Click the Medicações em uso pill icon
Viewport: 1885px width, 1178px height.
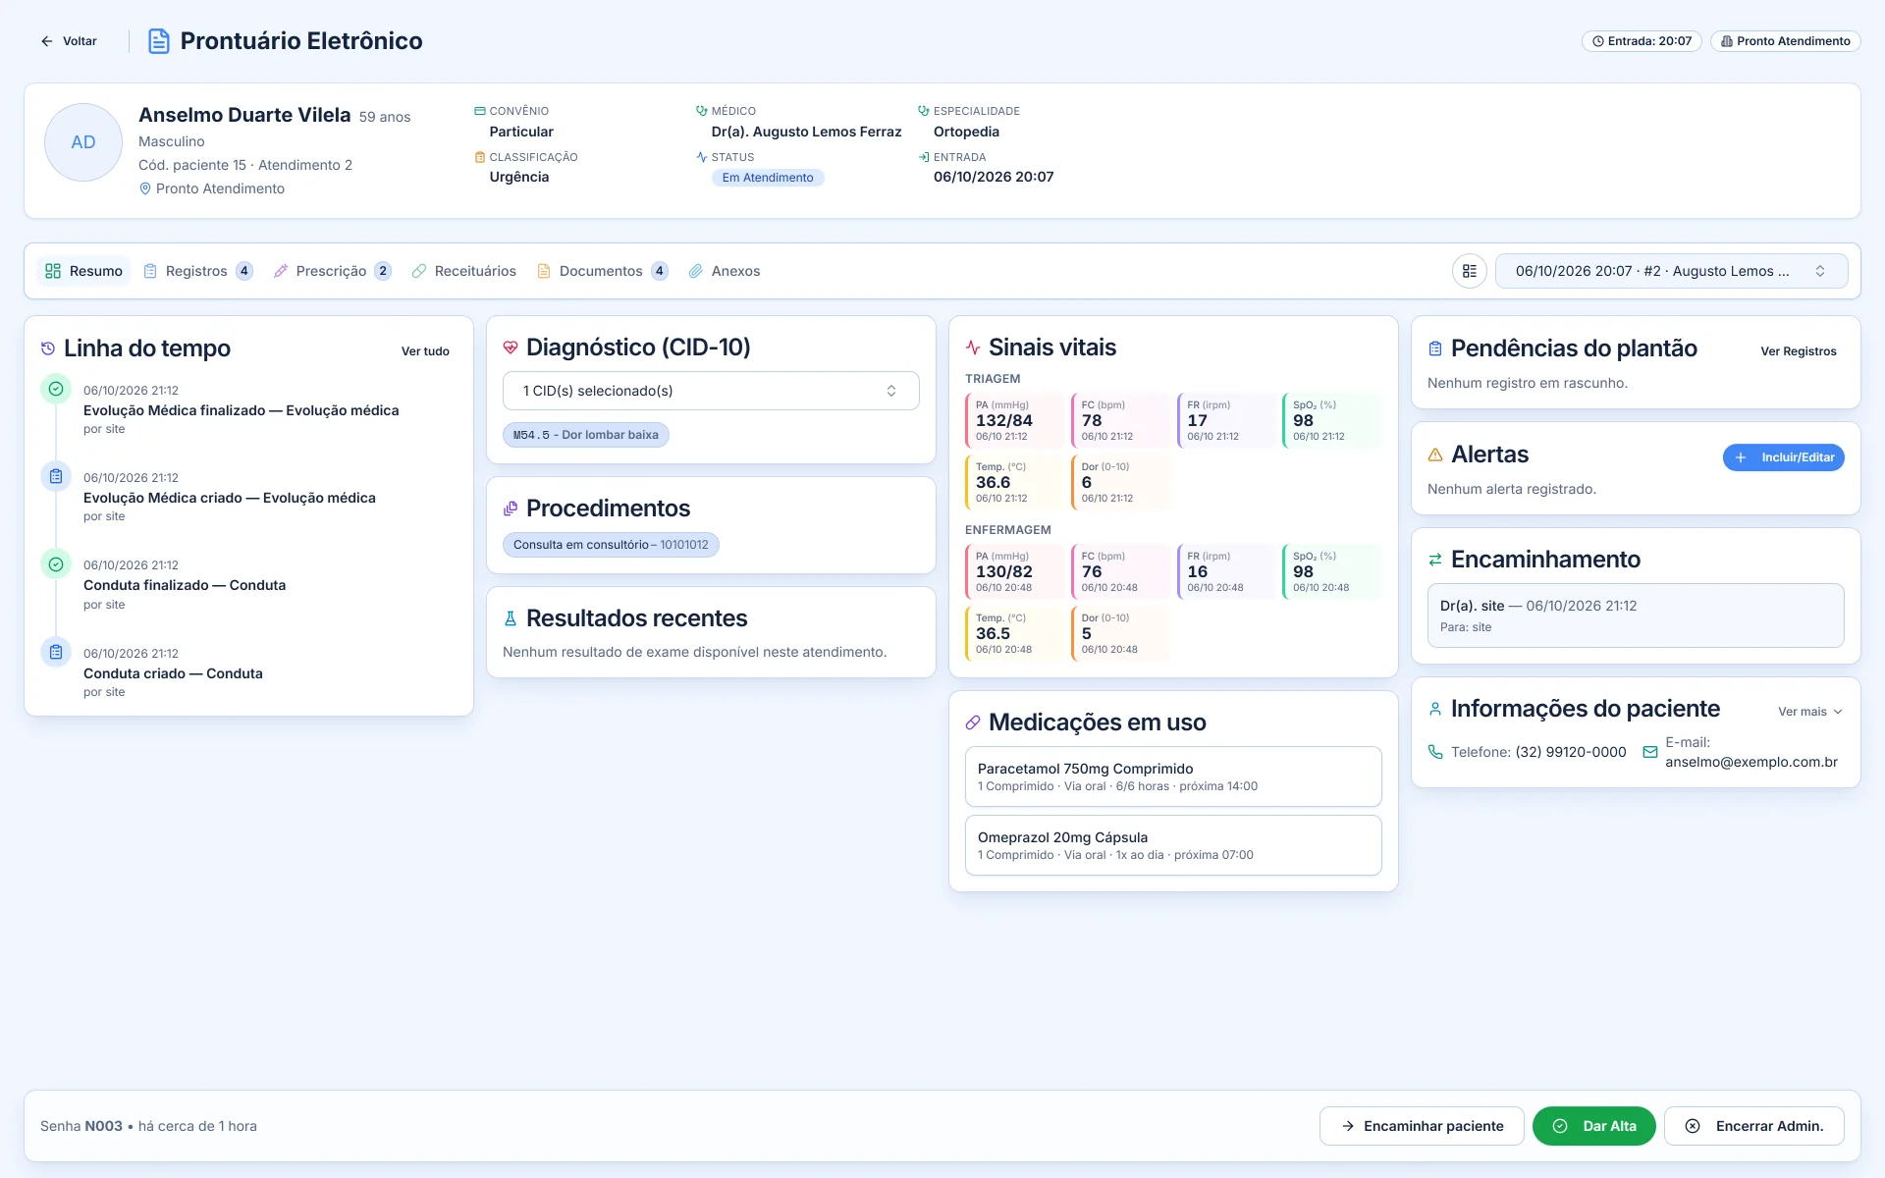[x=973, y=723]
